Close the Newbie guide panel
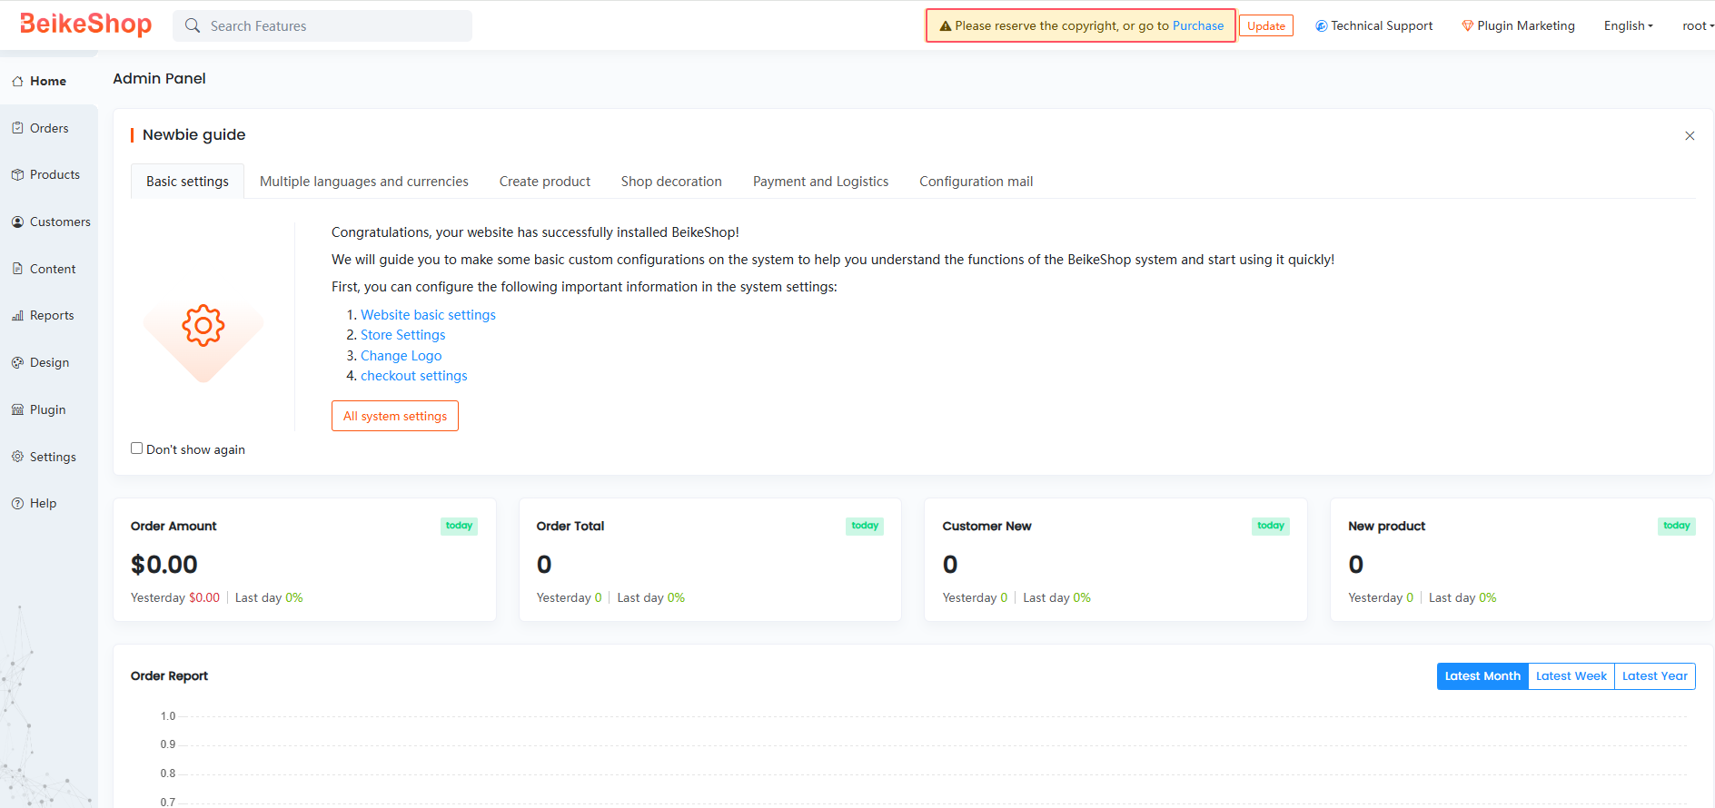 (1690, 135)
